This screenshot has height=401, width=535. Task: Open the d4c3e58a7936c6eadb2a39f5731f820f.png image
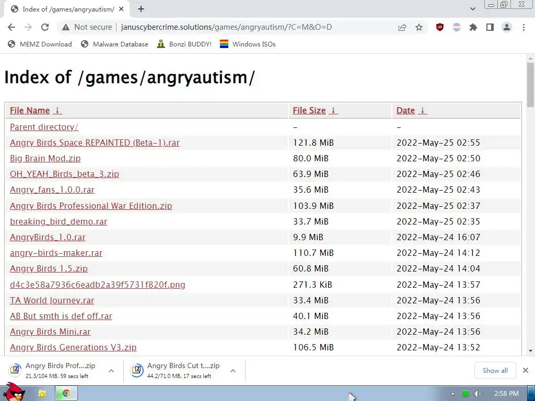pyautogui.click(x=98, y=285)
